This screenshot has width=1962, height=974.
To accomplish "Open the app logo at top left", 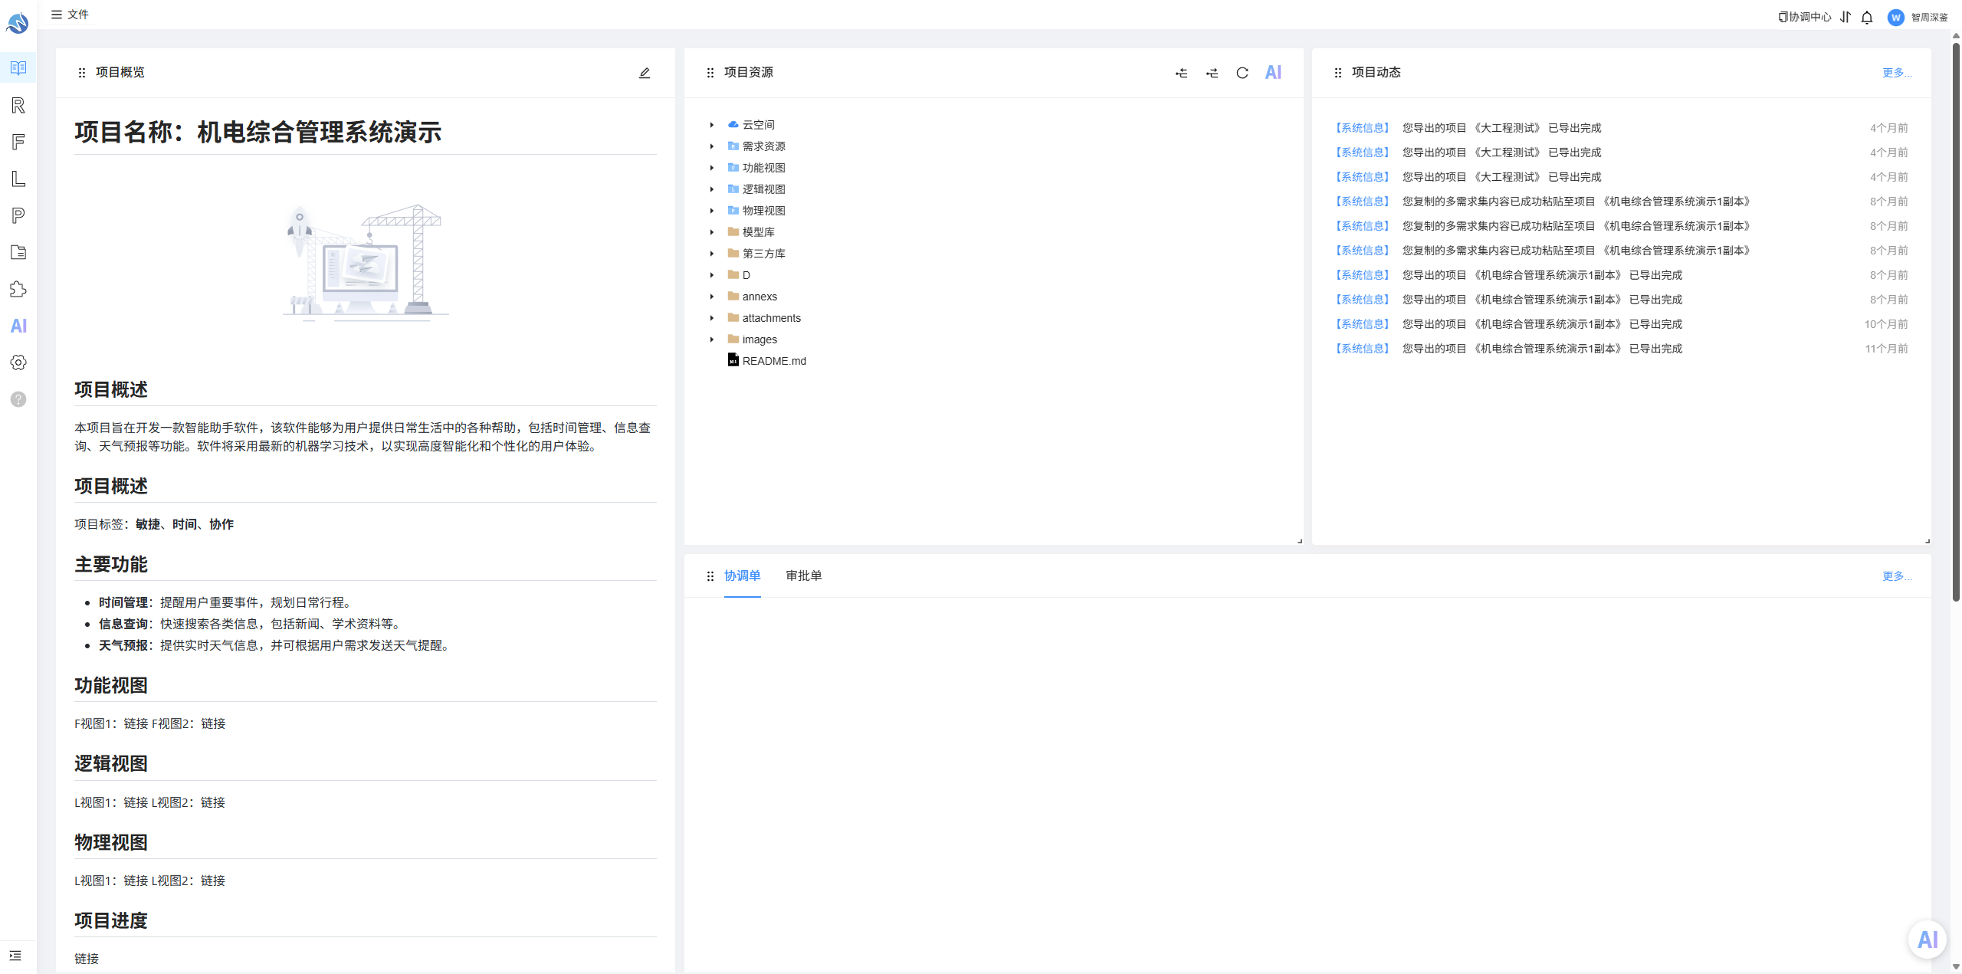I will pyautogui.click(x=17, y=23).
